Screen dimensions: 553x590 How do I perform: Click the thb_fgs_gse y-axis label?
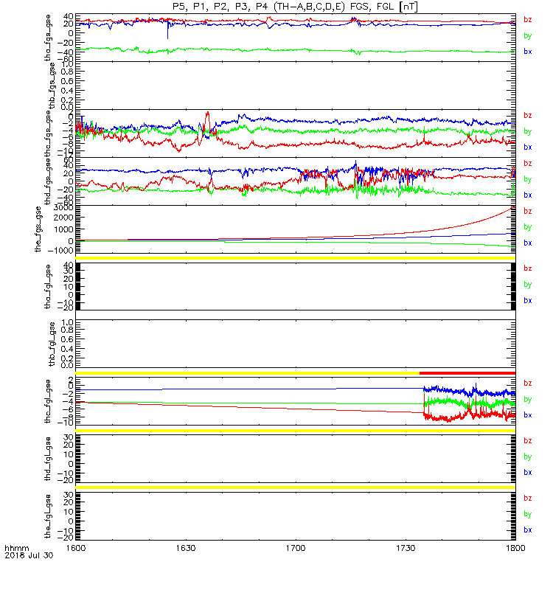point(52,86)
